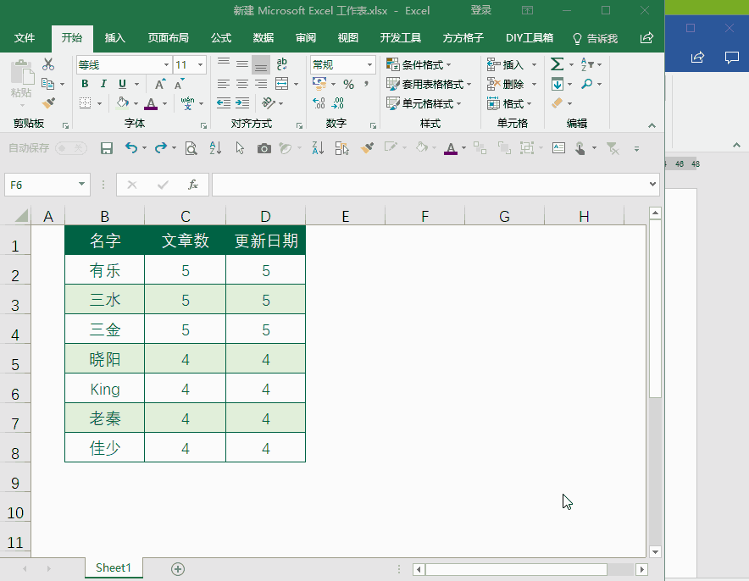Switch to the 数据 Data tab
This screenshot has height=581, width=749.
click(x=264, y=38)
